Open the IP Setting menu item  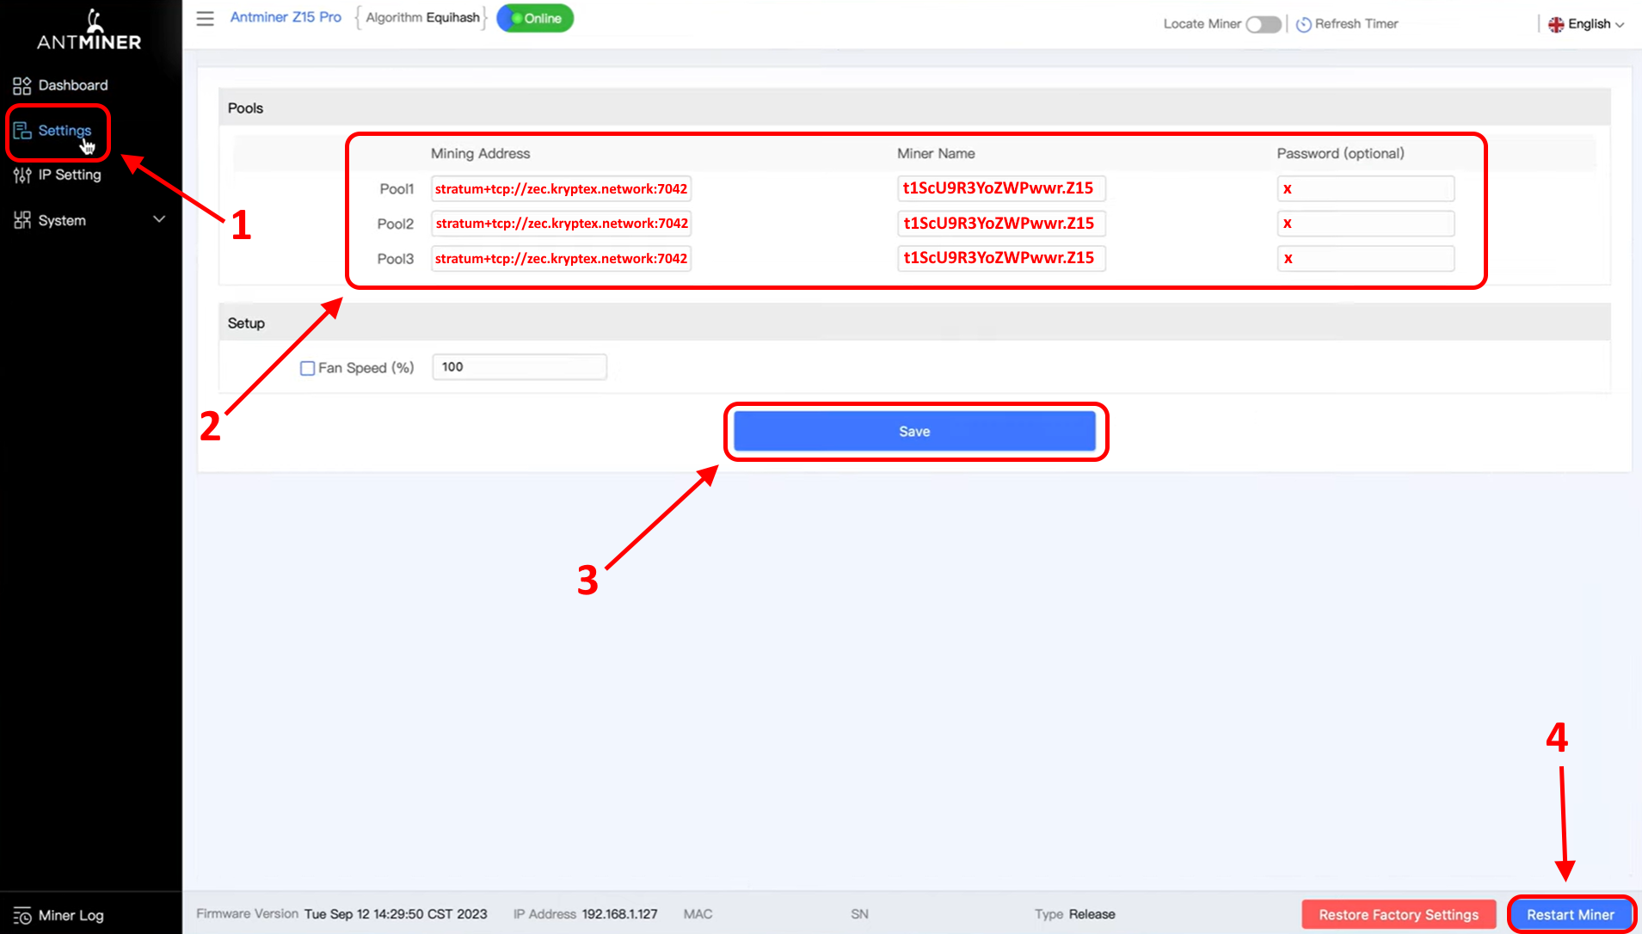(x=70, y=175)
